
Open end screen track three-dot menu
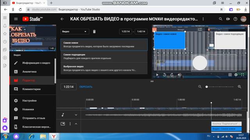tap(70, 124)
